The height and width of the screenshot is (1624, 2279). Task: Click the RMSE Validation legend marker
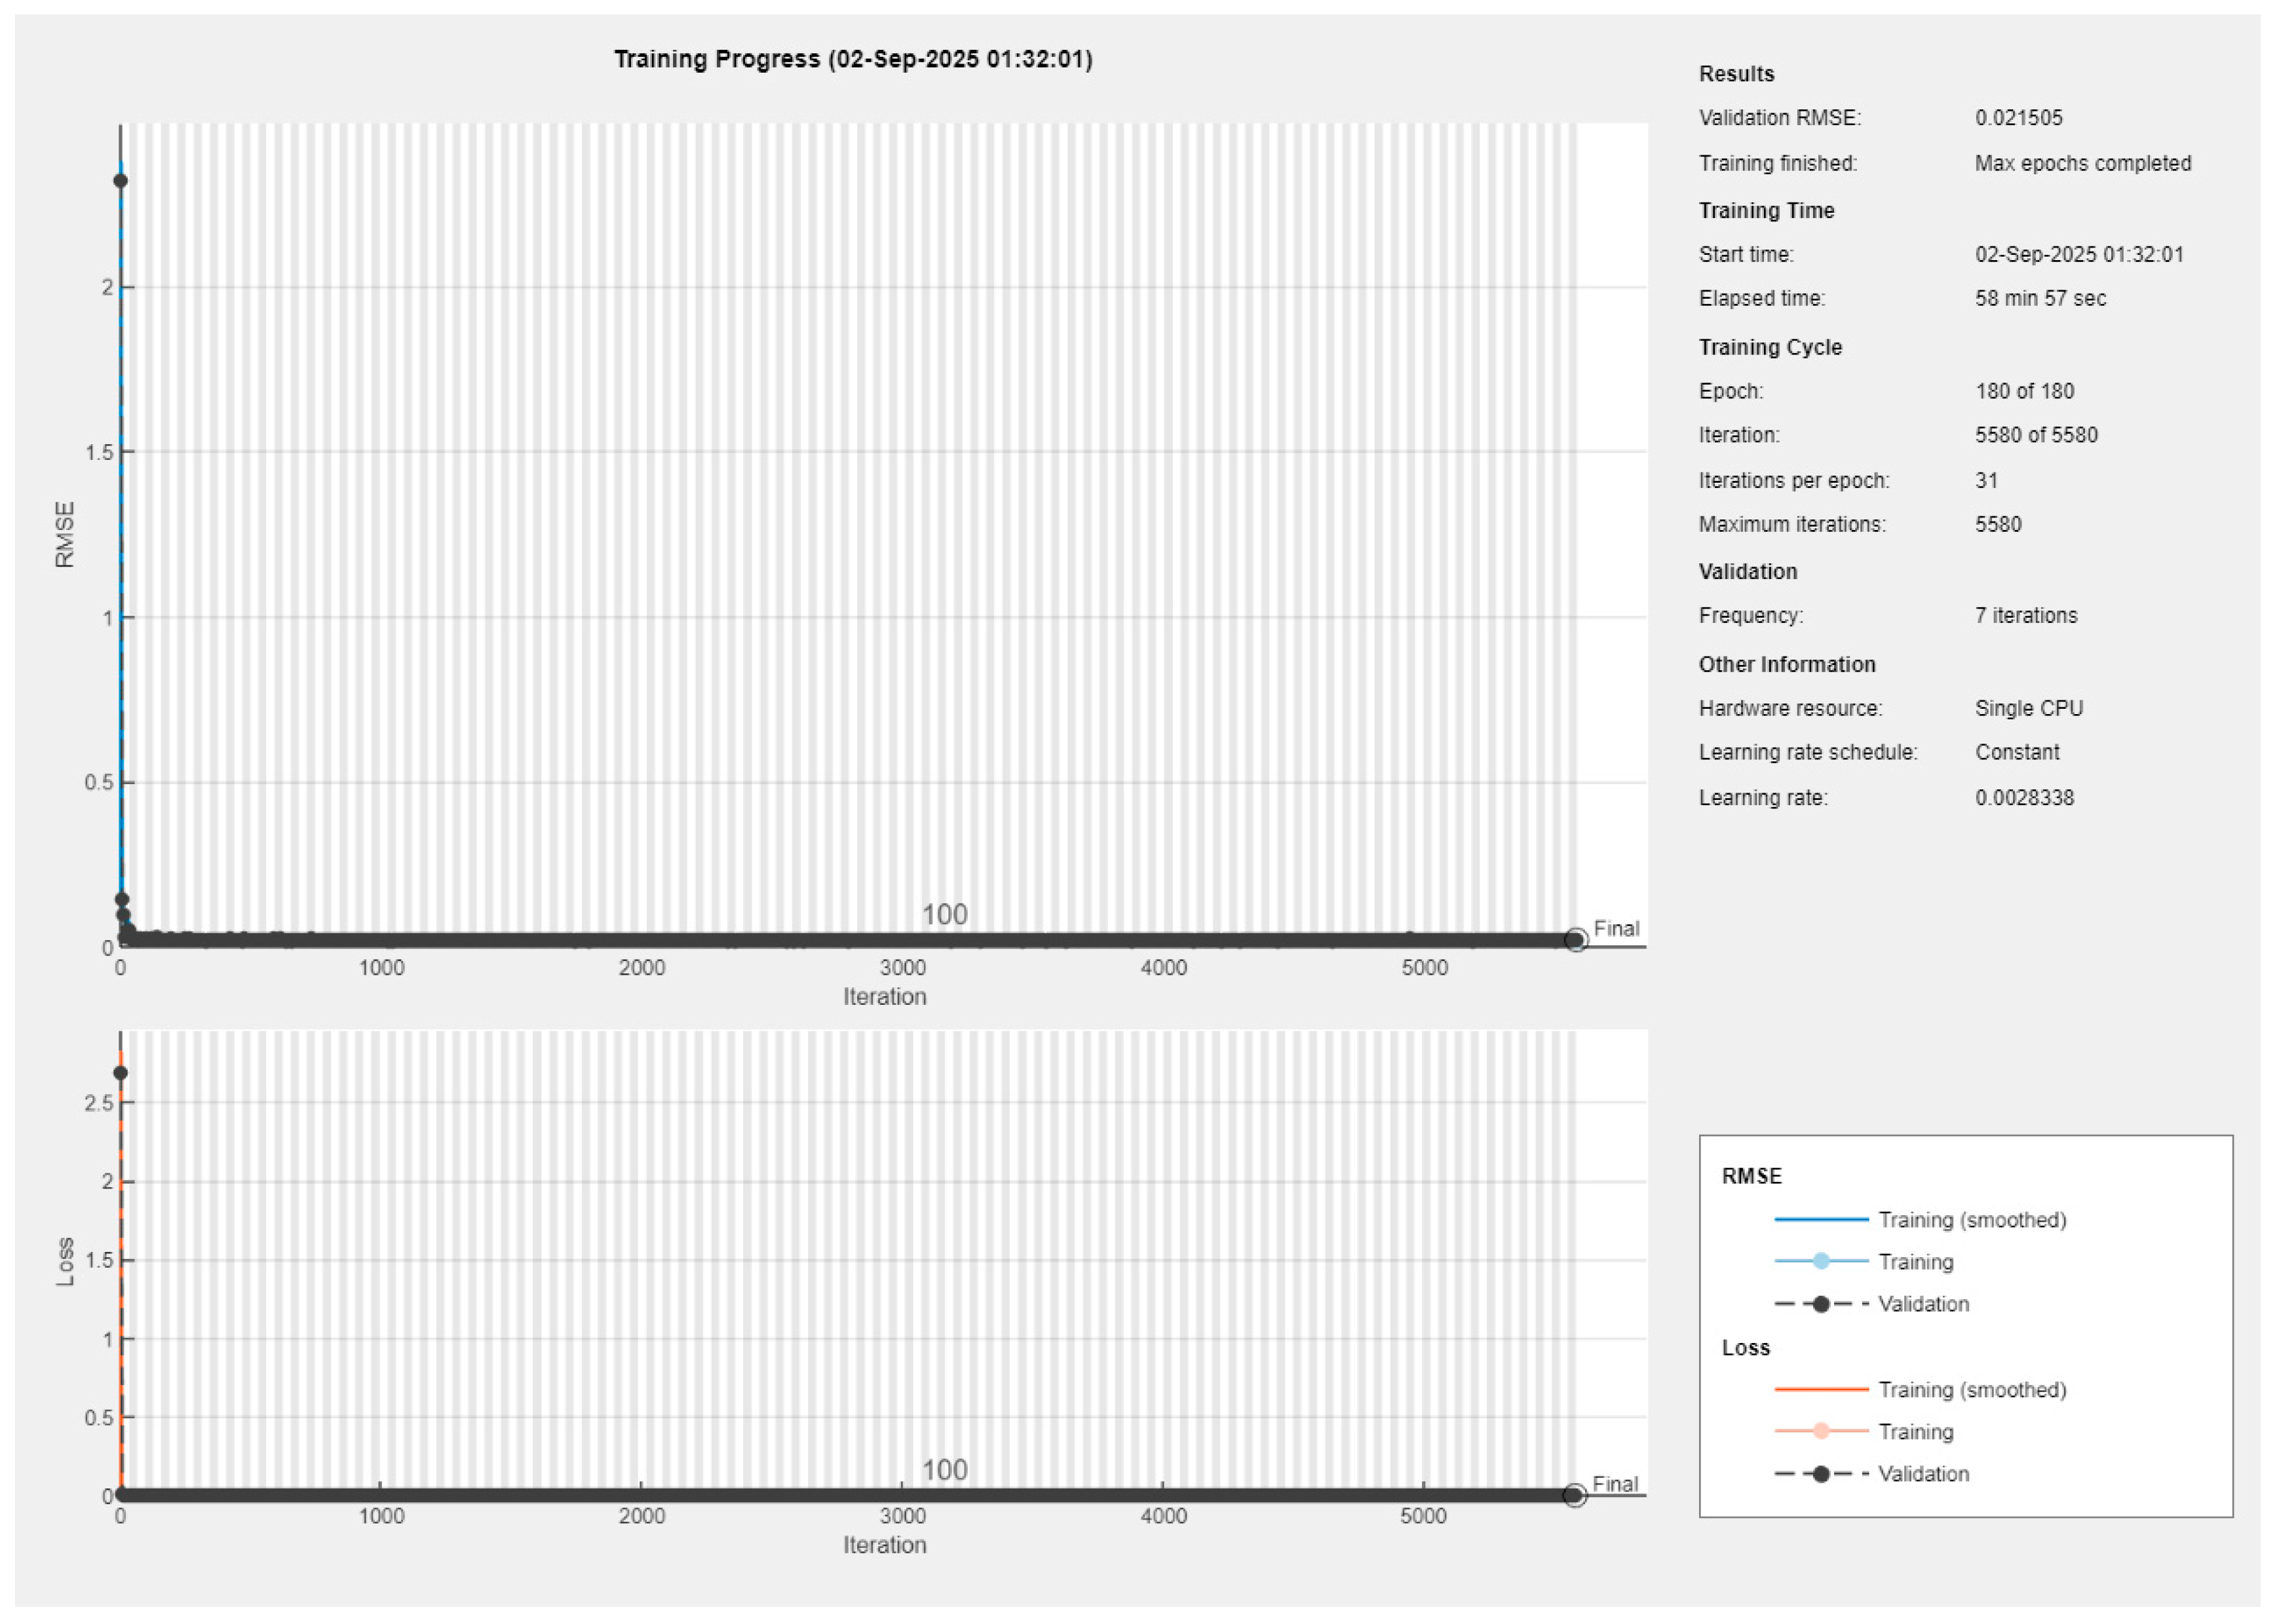click(x=1820, y=1304)
